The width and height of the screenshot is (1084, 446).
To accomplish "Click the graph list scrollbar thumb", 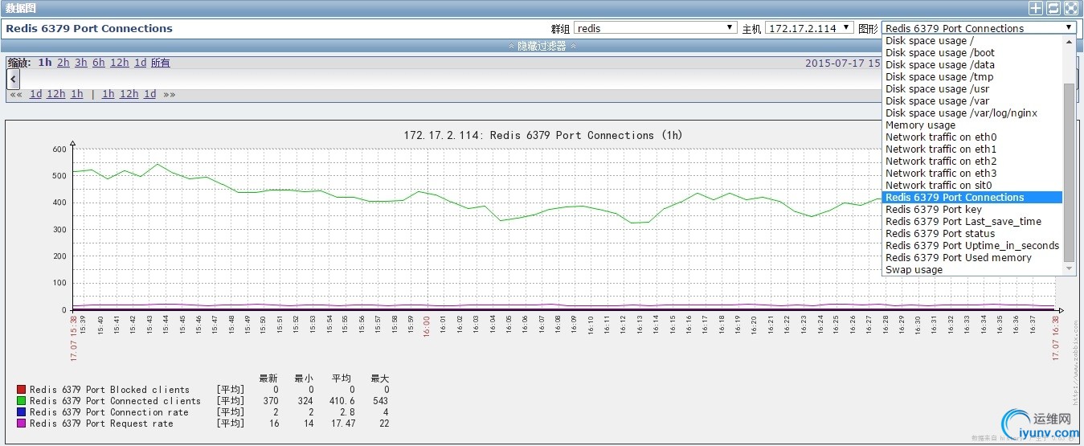I will (1069, 171).
